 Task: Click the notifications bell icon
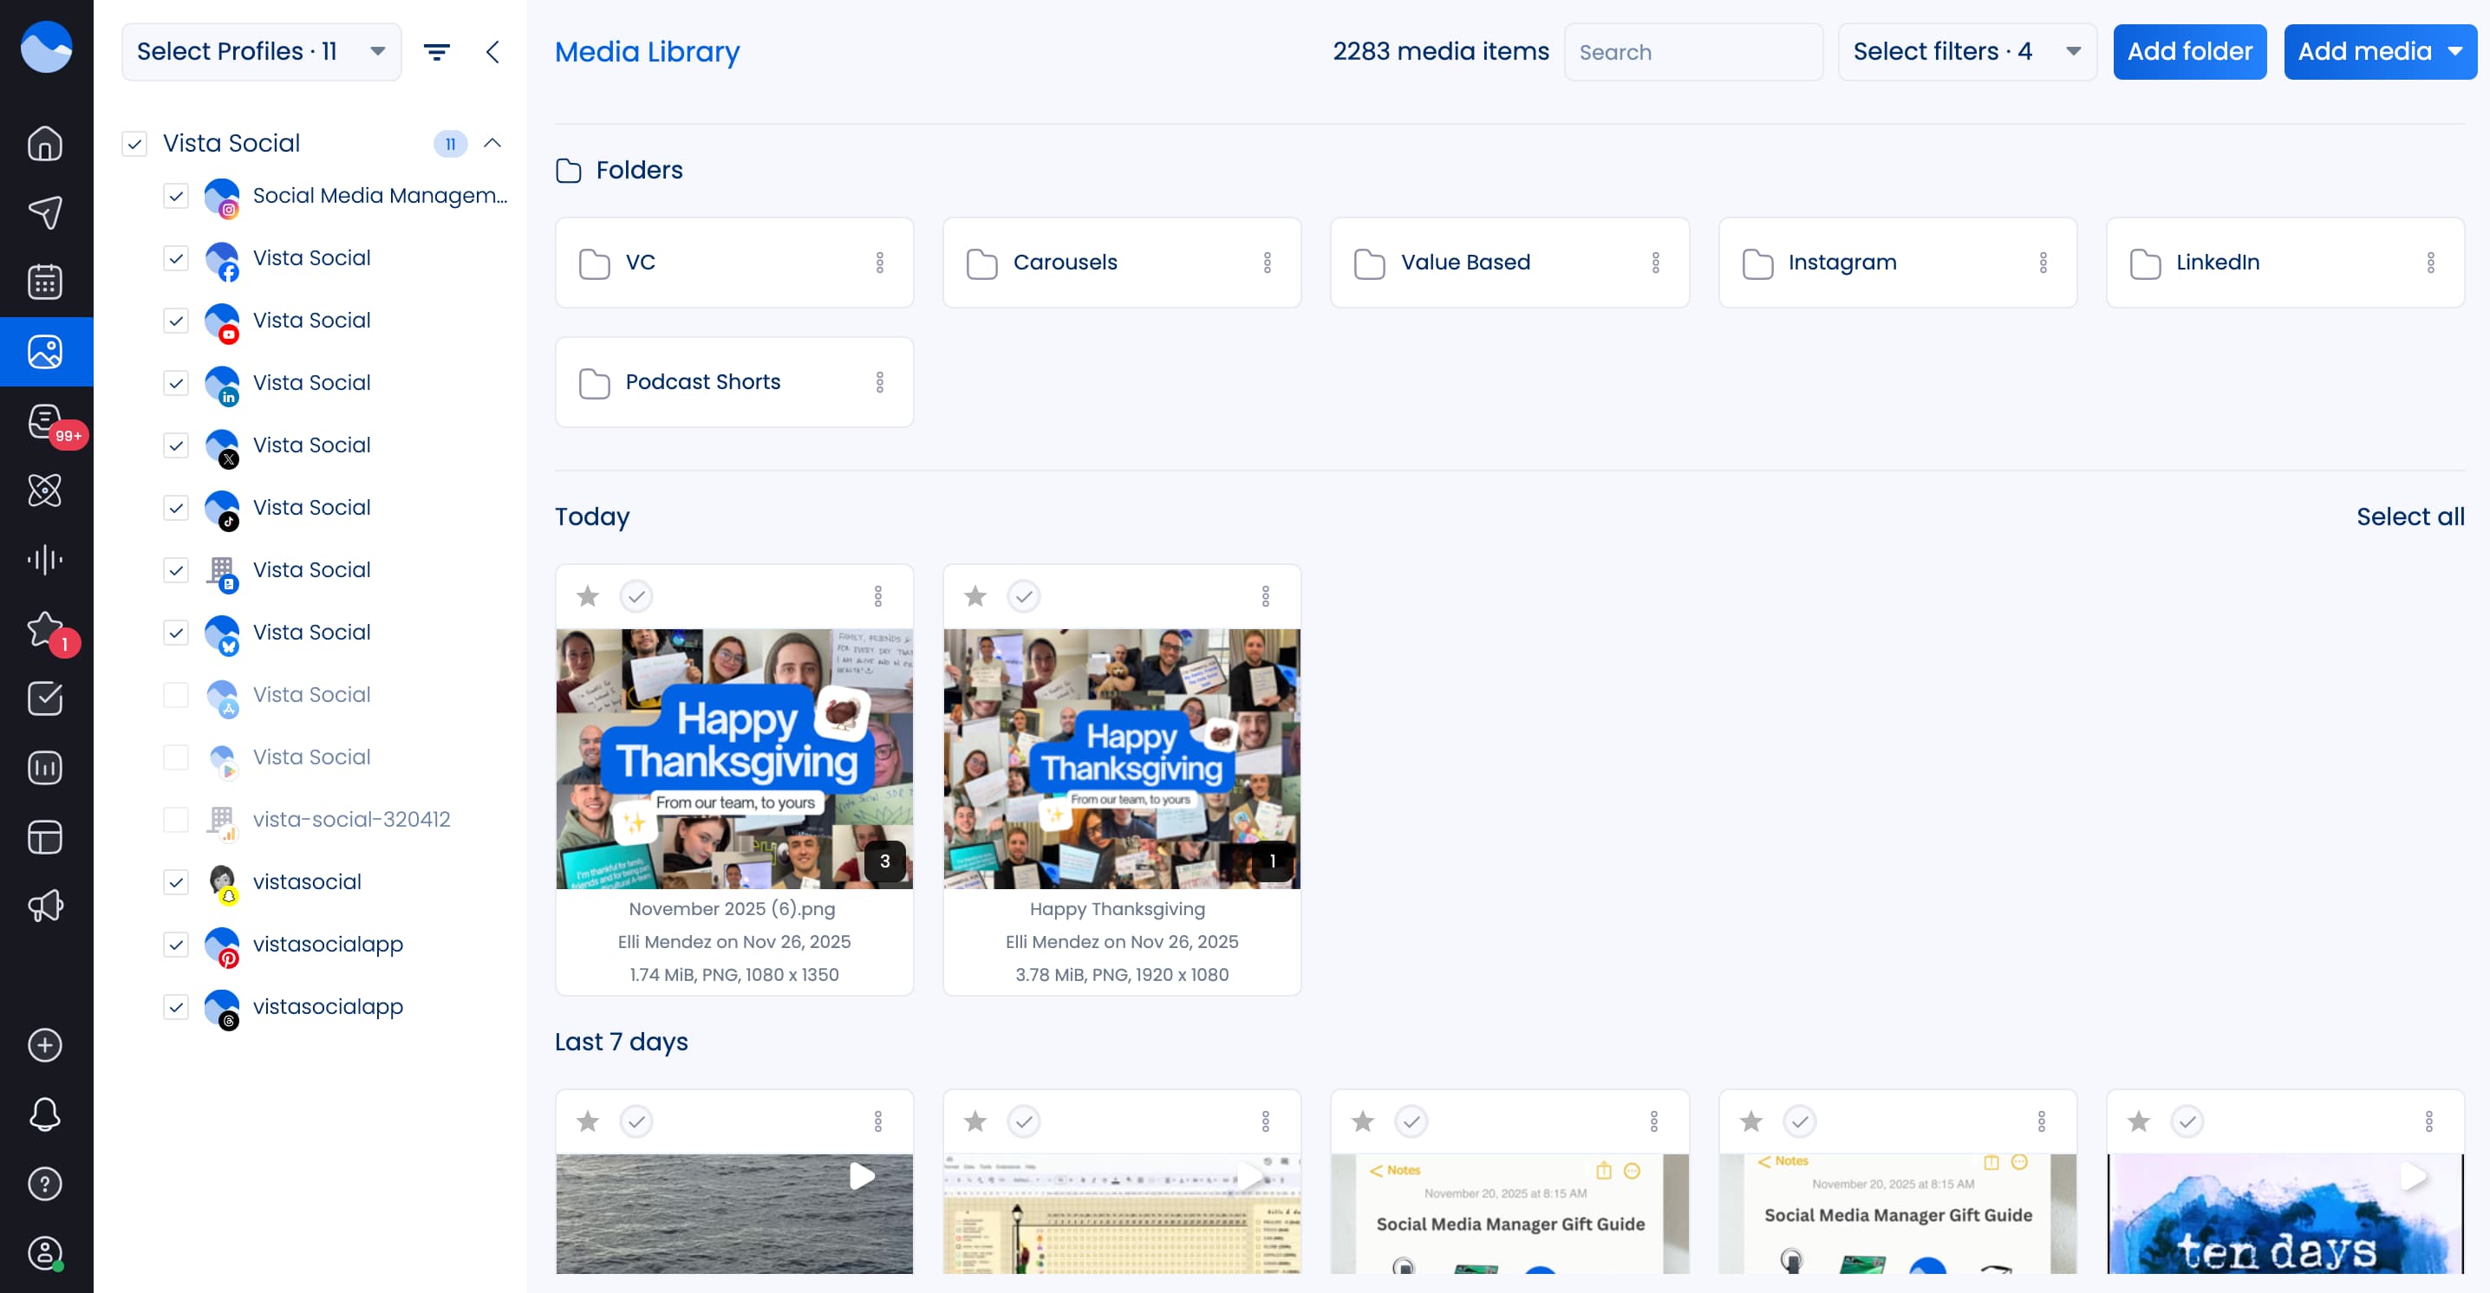pyautogui.click(x=45, y=1114)
